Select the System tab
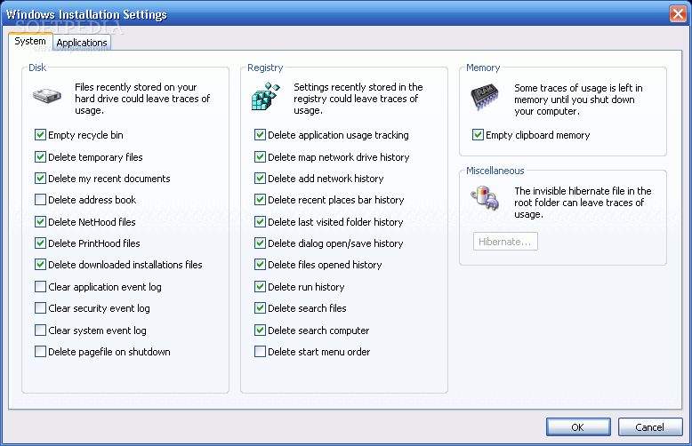The height and width of the screenshot is (446, 692). pos(30,41)
